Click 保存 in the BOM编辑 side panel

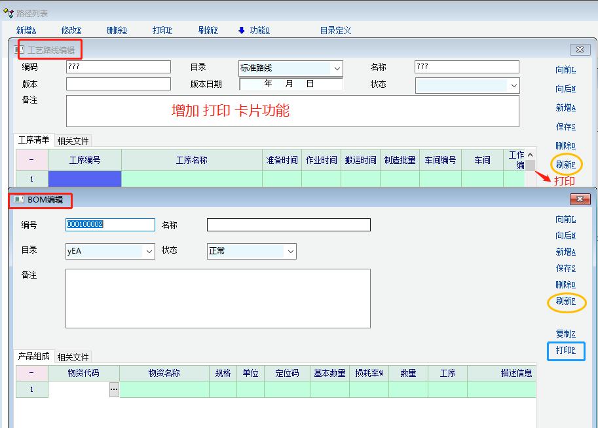pos(565,268)
